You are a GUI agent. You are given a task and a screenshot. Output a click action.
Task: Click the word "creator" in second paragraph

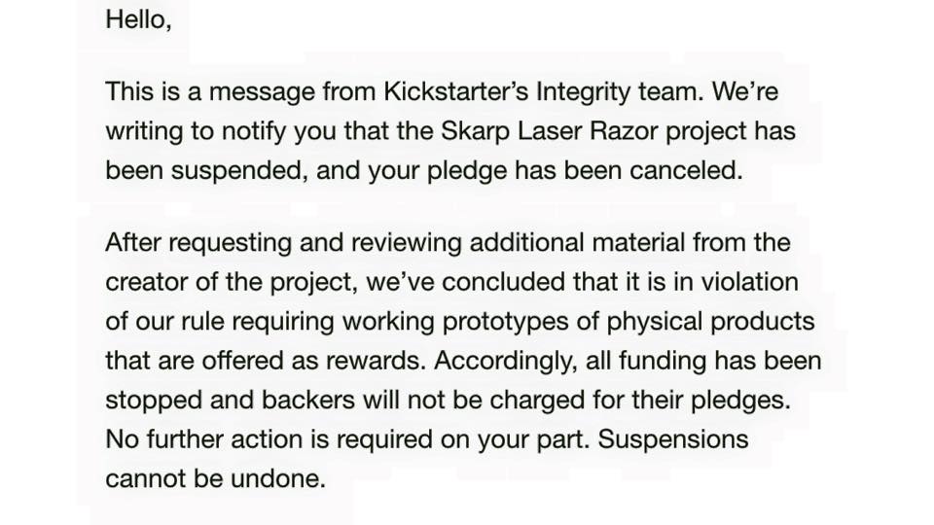tap(148, 282)
